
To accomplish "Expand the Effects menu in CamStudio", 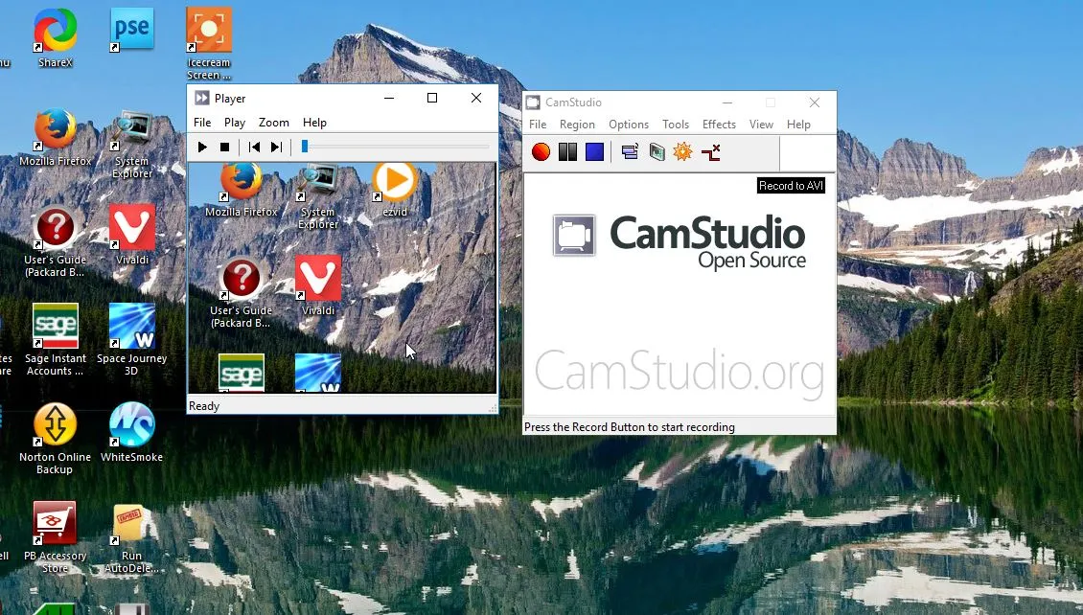I will [719, 125].
